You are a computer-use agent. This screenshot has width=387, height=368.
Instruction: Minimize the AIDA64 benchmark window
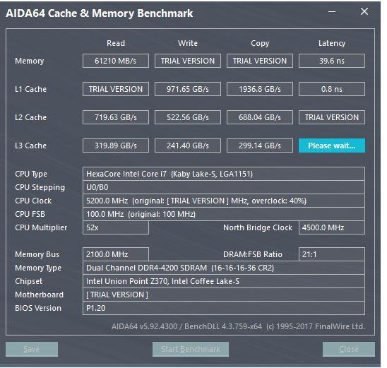click(332, 11)
